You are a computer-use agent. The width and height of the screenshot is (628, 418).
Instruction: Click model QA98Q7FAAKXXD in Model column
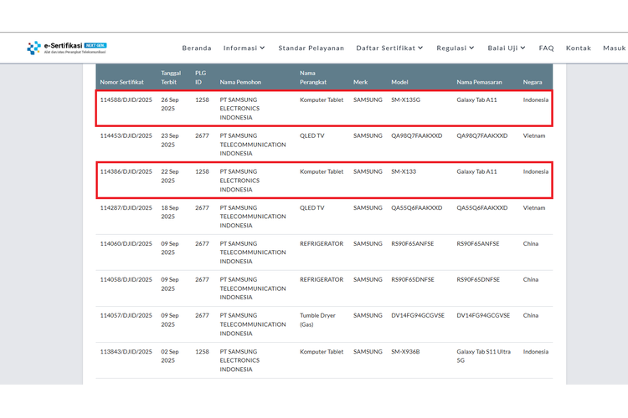pos(416,135)
